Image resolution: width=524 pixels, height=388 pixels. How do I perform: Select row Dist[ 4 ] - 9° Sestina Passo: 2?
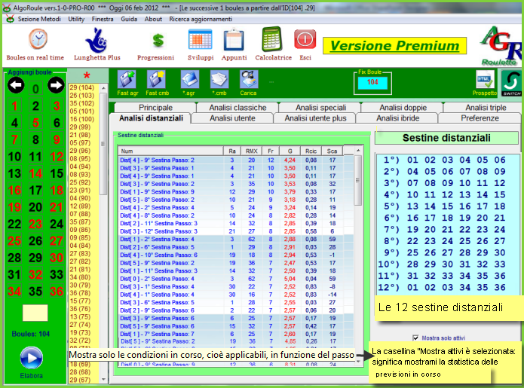[236, 160]
